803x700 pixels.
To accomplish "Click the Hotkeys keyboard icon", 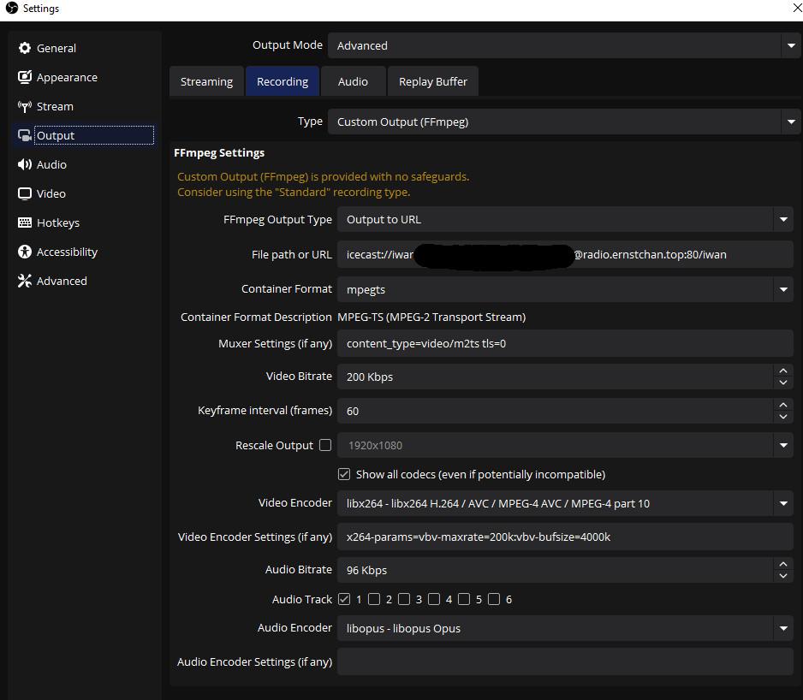I will (x=25, y=222).
